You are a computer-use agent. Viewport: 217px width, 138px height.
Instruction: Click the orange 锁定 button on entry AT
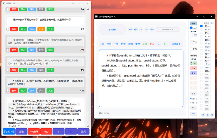pos(41,29)
